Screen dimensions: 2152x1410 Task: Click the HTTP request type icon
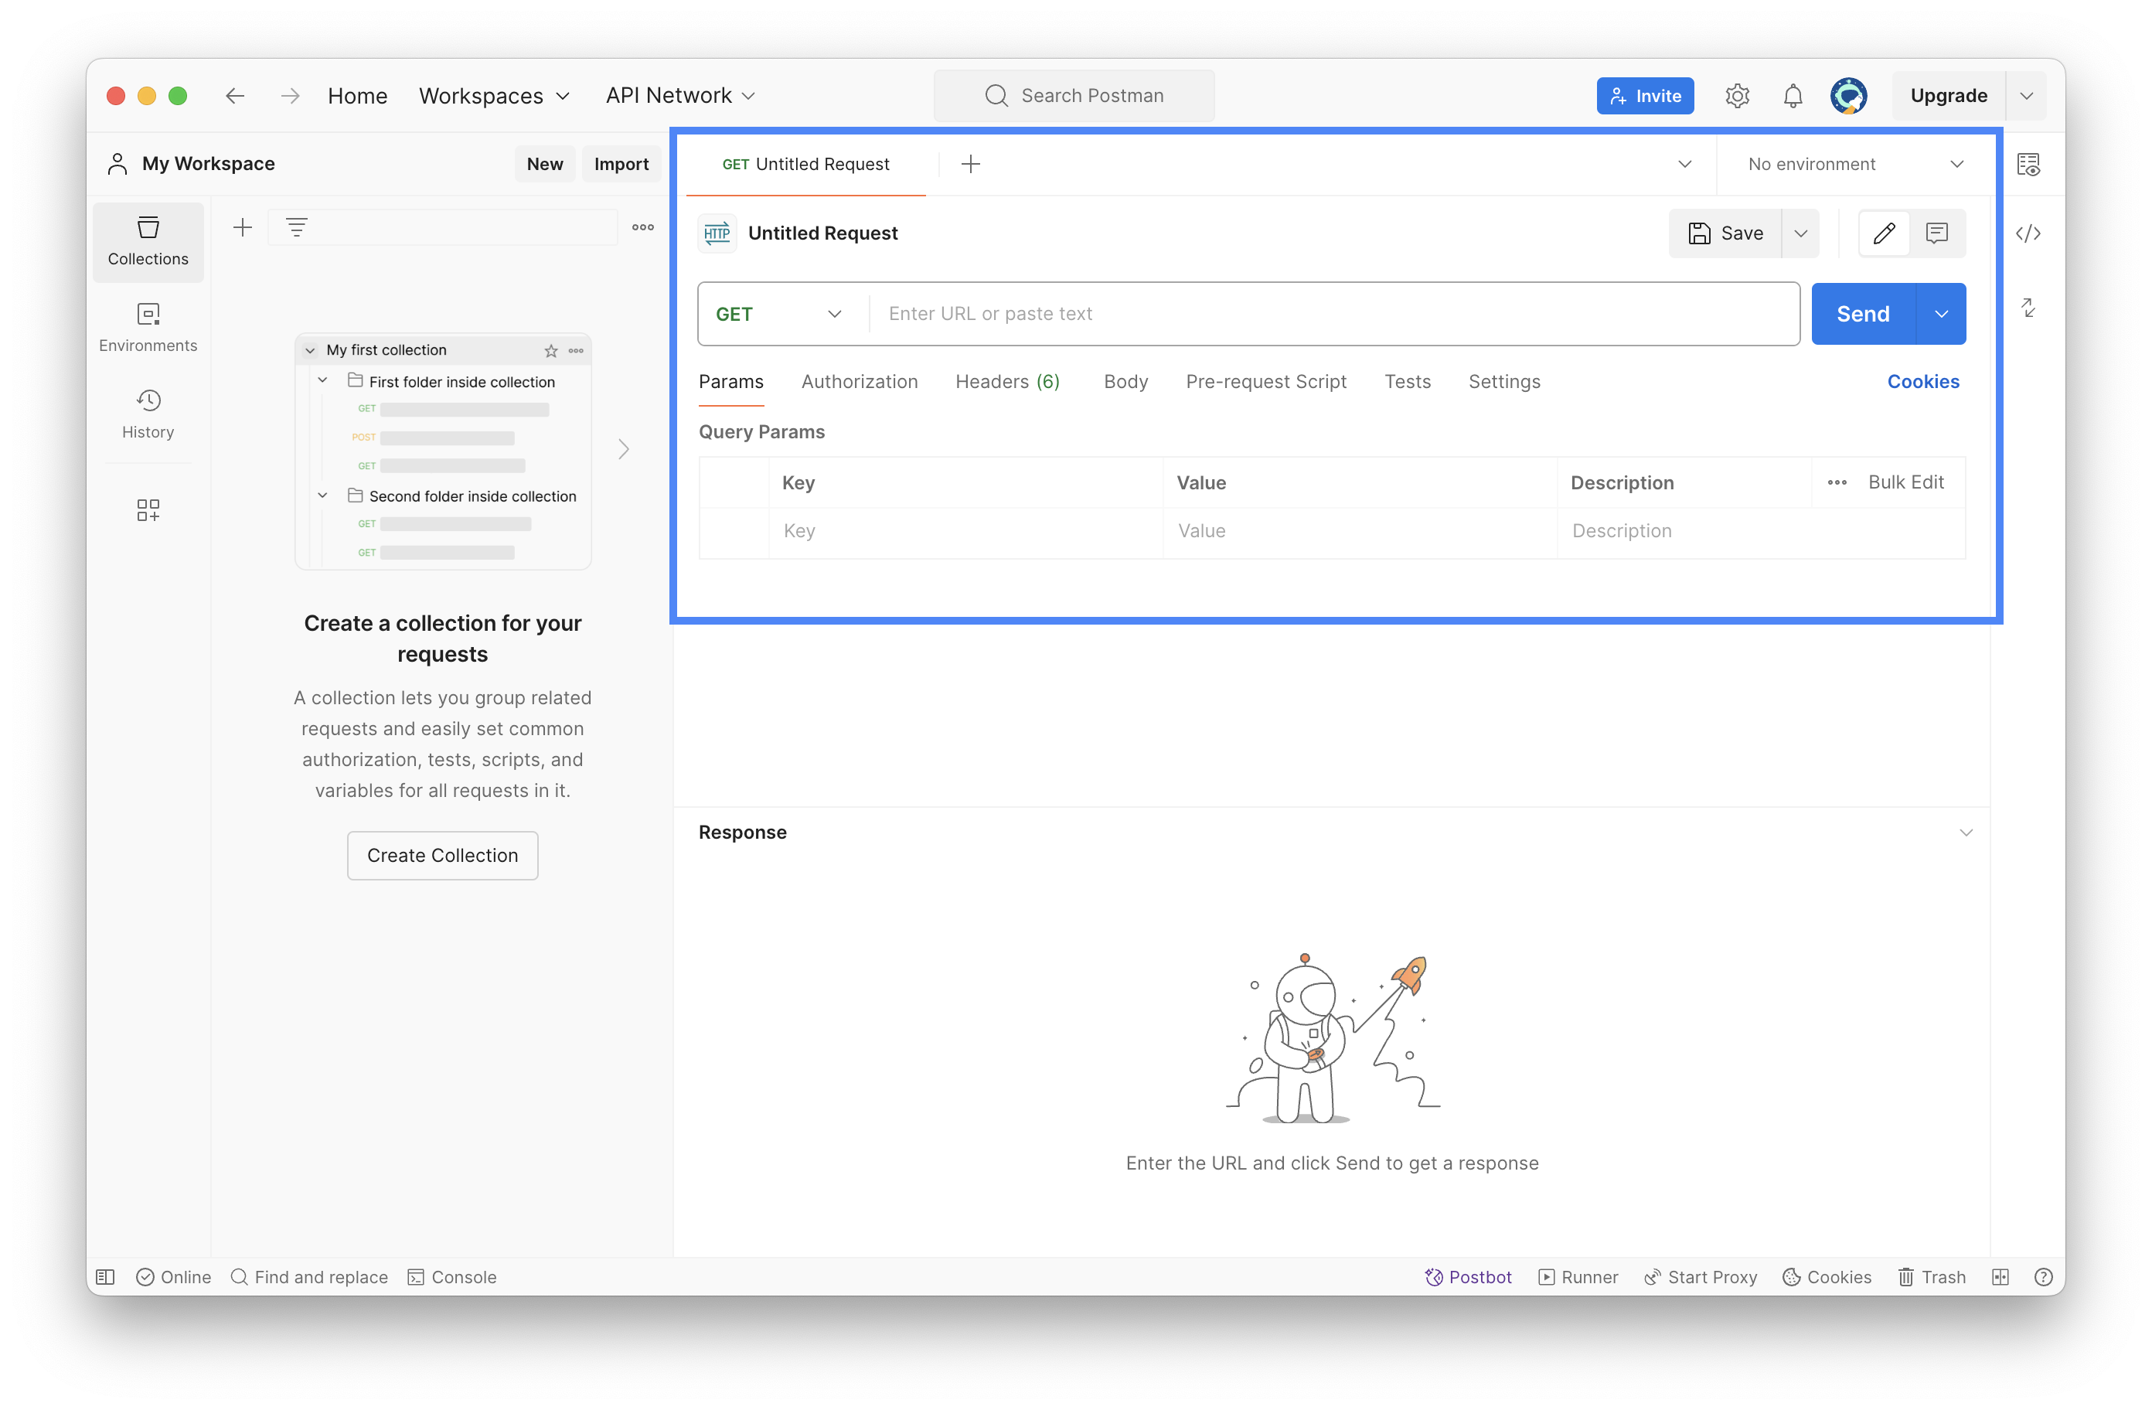tap(717, 233)
